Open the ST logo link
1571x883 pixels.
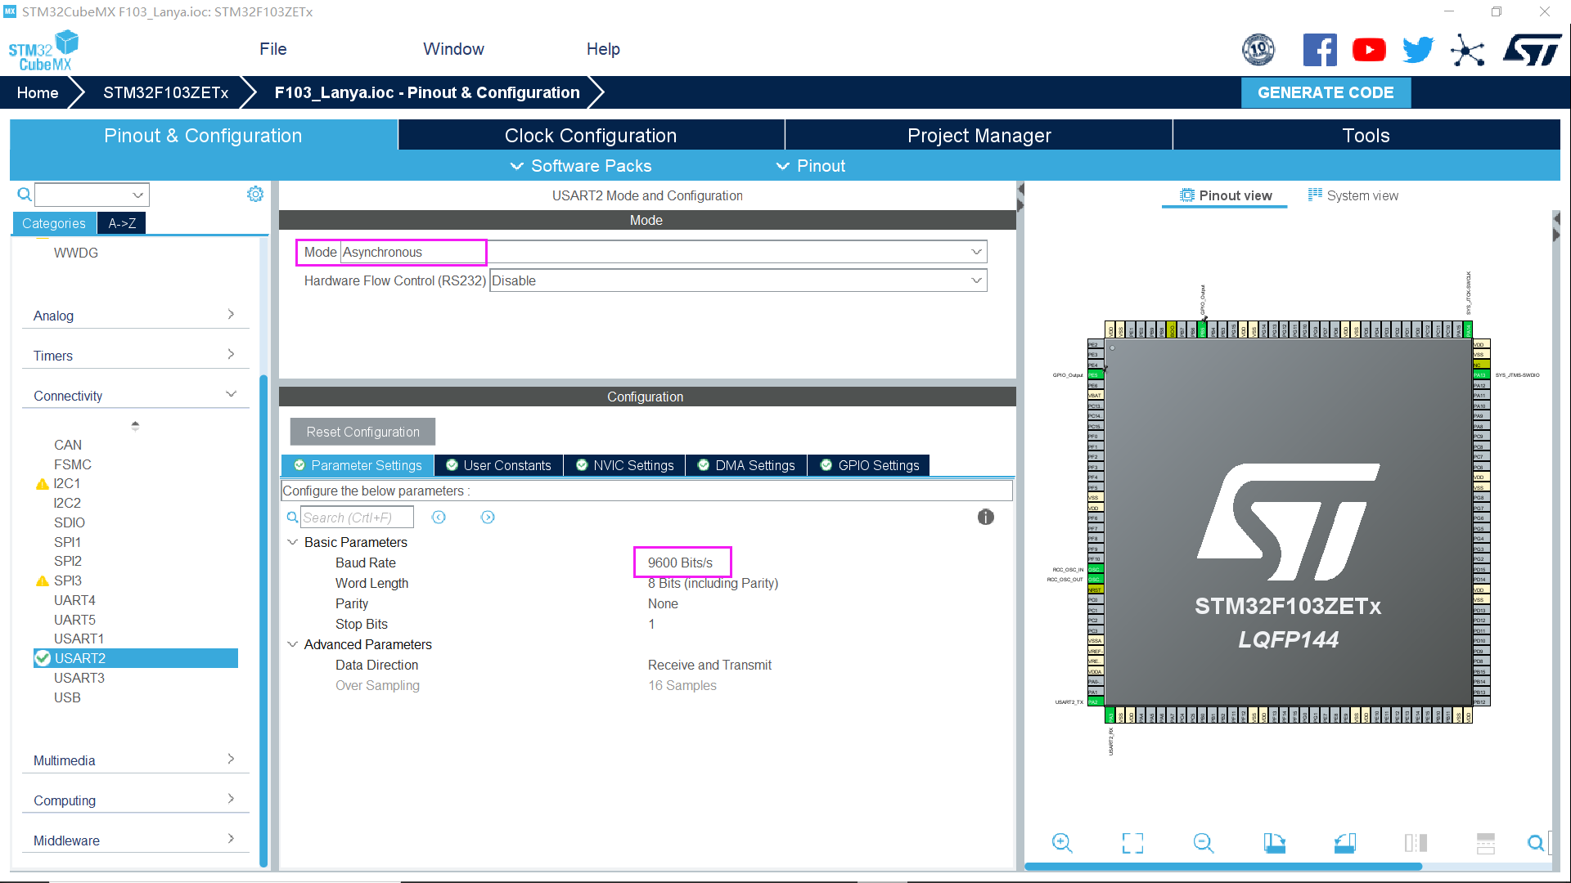pos(1532,50)
